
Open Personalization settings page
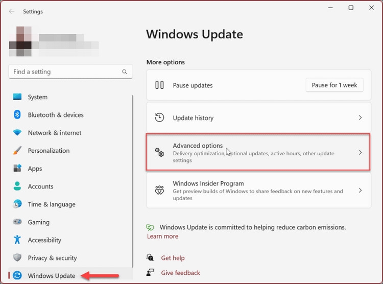click(70, 151)
